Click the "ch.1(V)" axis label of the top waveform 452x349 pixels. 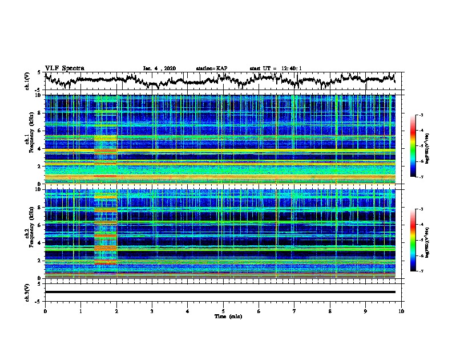tap(27, 81)
